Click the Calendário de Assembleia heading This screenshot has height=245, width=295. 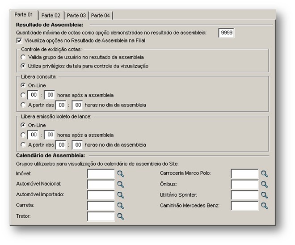[51, 156]
